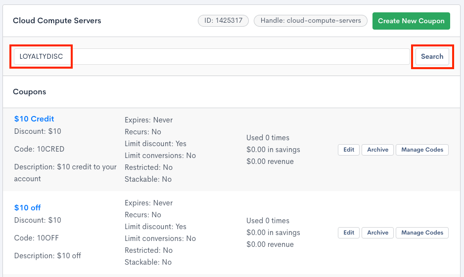Click the Cloud Compute Servers title
This screenshot has height=277, width=464.
pyautogui.click(x=57, y=21)
